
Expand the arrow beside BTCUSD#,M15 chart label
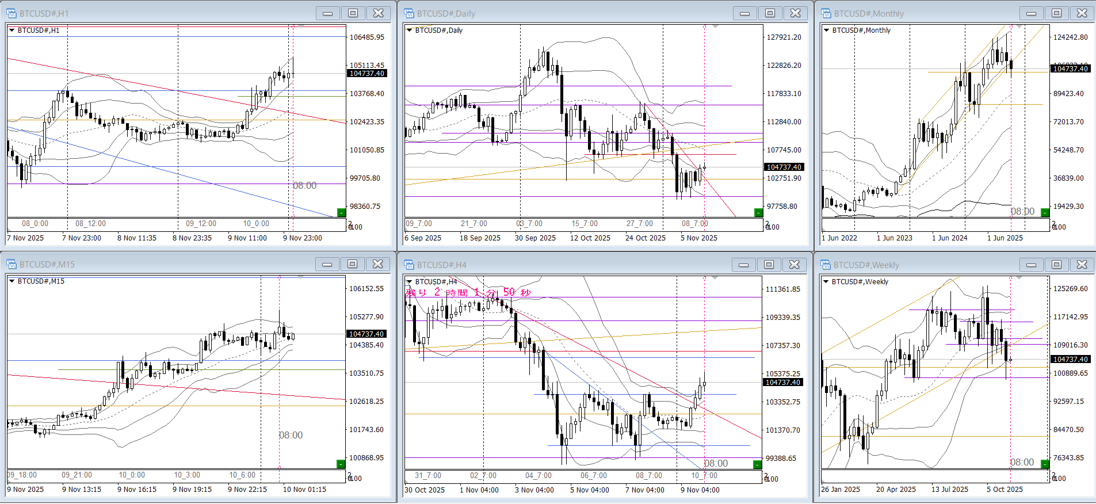[x=12, y=281]
